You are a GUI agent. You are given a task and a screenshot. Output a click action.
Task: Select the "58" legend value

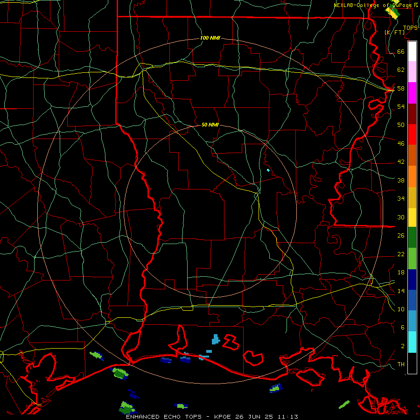[401, 88]
